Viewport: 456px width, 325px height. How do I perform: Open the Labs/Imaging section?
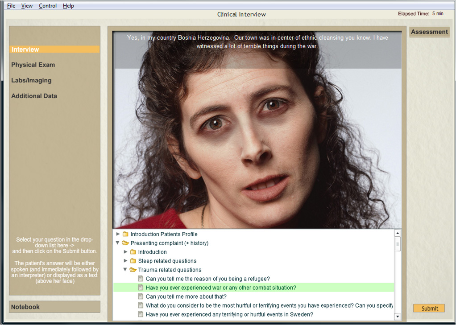point(31,80)
